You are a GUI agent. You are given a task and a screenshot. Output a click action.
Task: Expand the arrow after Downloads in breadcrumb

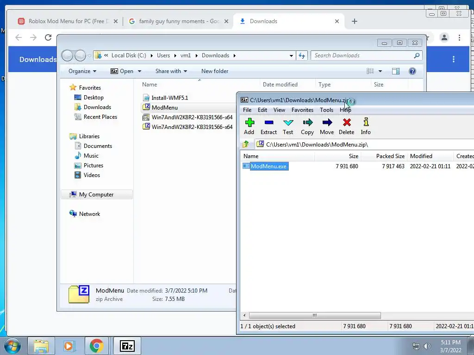[235, 55]
